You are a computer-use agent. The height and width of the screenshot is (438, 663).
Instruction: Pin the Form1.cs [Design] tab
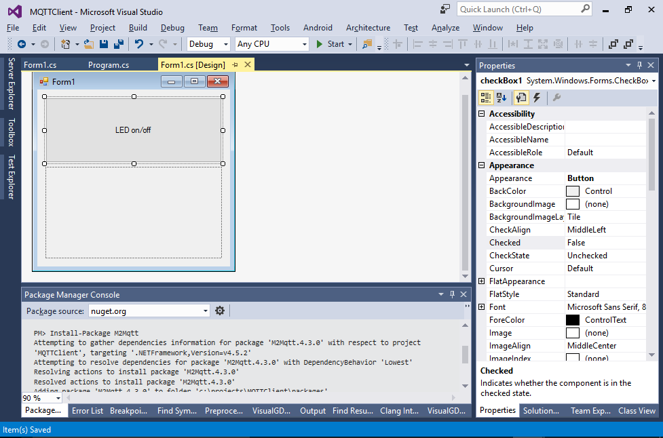point(235,64)
